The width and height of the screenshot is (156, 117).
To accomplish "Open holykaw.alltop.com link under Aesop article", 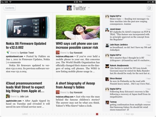I will click(x=65, y=97).
